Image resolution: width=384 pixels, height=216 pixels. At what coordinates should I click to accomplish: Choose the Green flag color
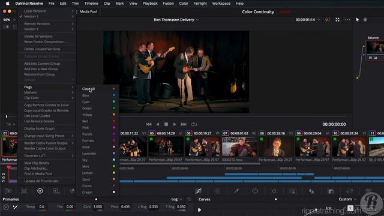pos(98,108)
